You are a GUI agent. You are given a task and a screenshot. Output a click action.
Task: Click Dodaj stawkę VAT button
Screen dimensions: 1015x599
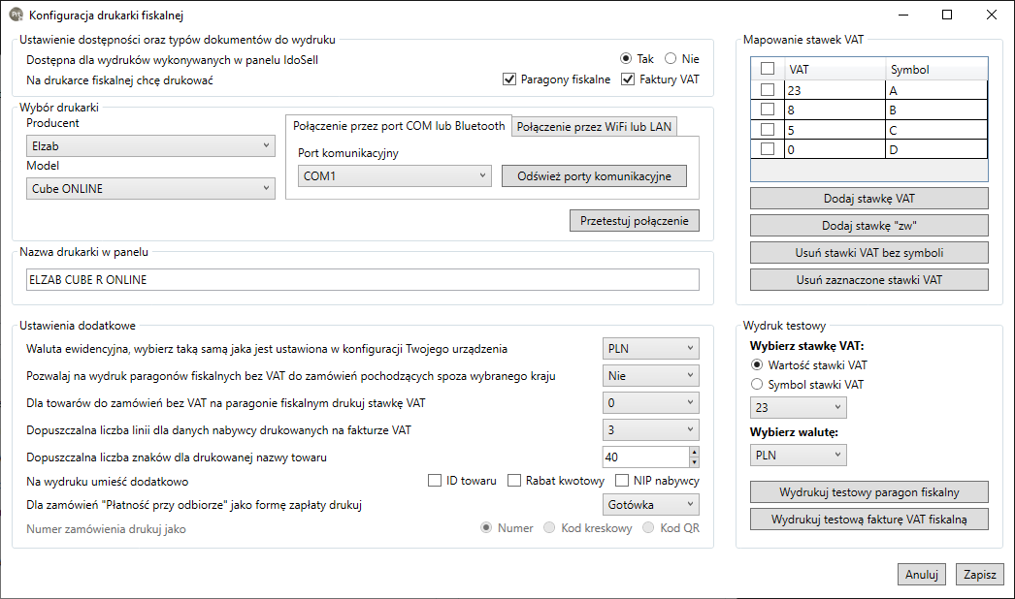[868, 199]
